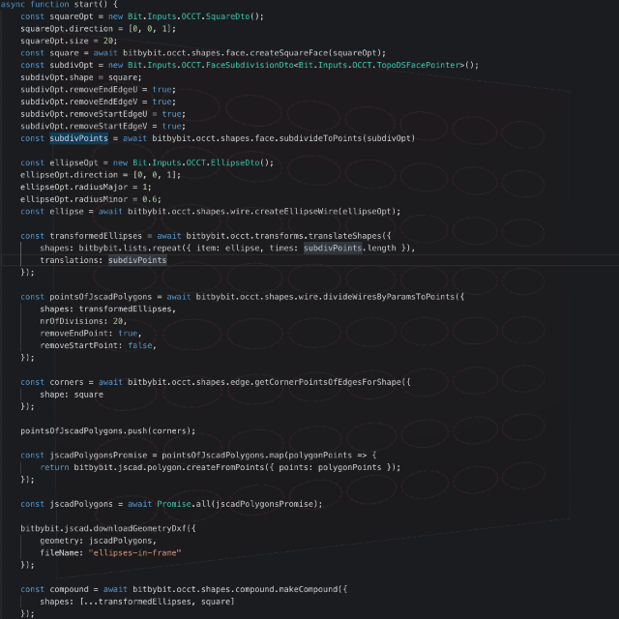
Task: Click the string "ellipses-in-frame"
Action: [x=135, y=553]
